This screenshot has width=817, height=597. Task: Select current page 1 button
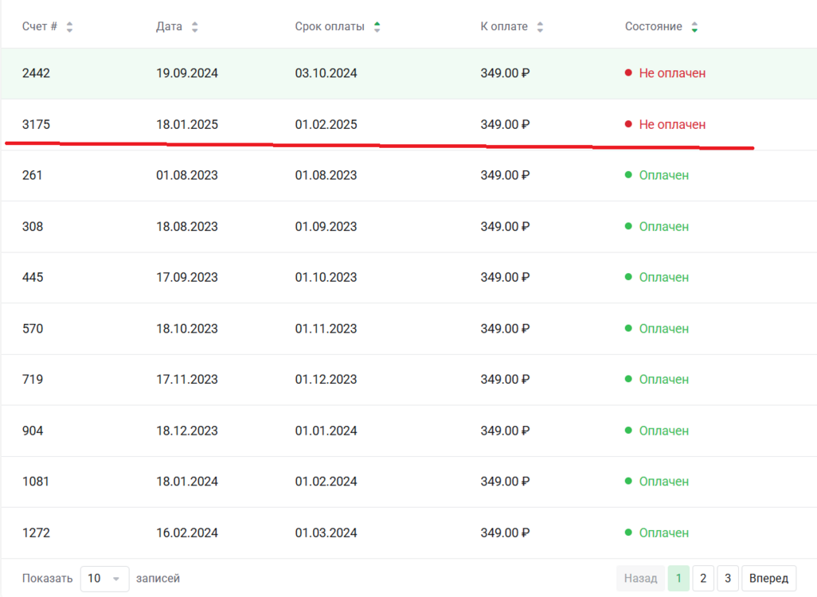[678, 578]
